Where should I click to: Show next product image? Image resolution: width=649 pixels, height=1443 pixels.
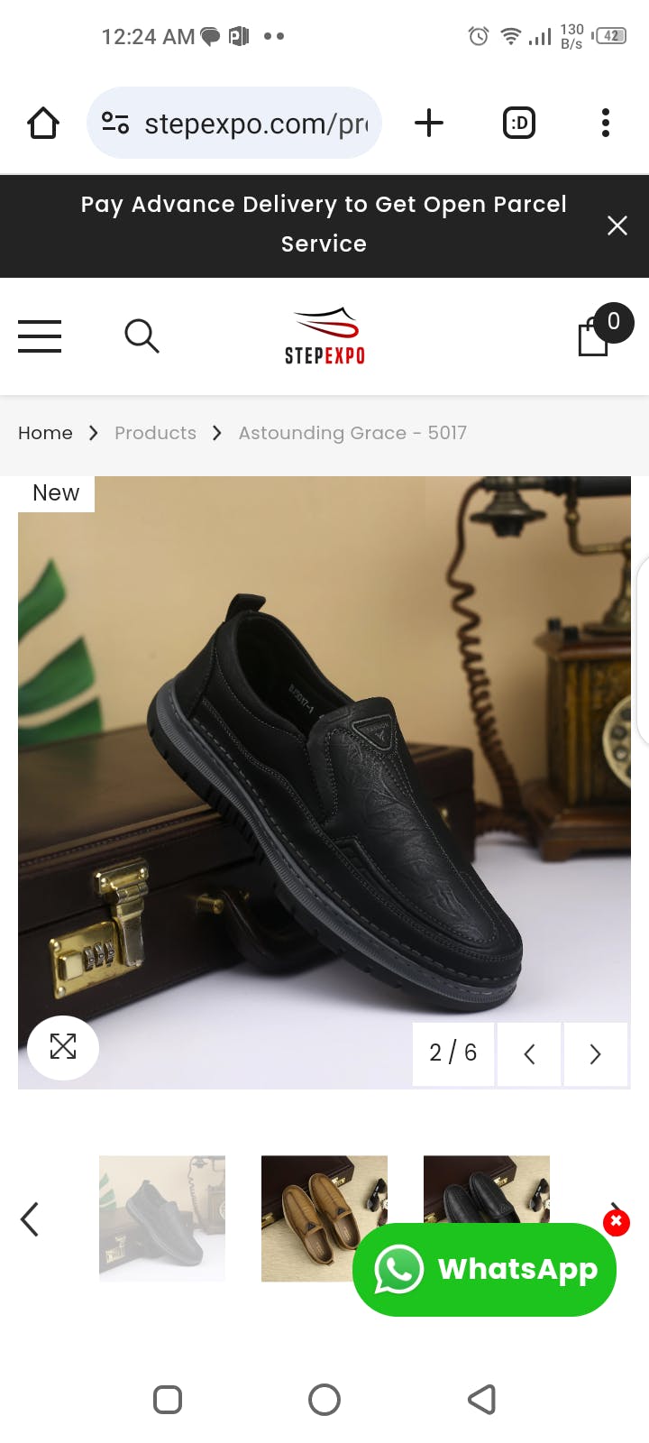(595, 1053)
